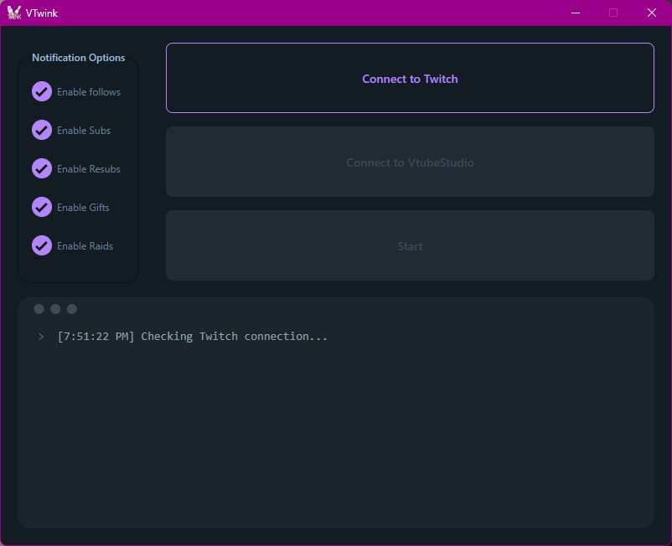Close the VTwink window
Image resolution: width=672 pixels, height=546 pixels.
pos(652,13)
